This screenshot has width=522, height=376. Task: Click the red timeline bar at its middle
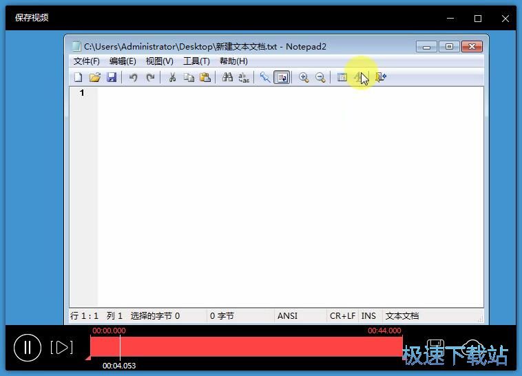tap(247, 346)
